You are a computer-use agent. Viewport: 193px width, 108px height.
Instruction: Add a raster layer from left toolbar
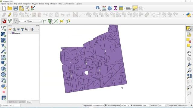pyautogui.click(x=3, y=34)
